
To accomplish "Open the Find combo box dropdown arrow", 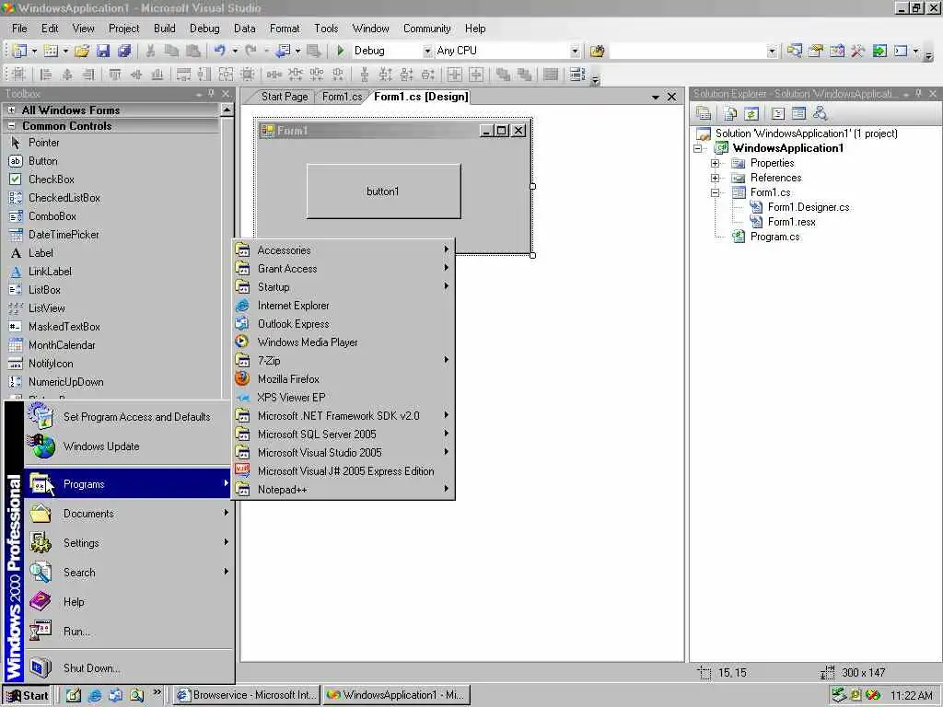I will [773, 52].
